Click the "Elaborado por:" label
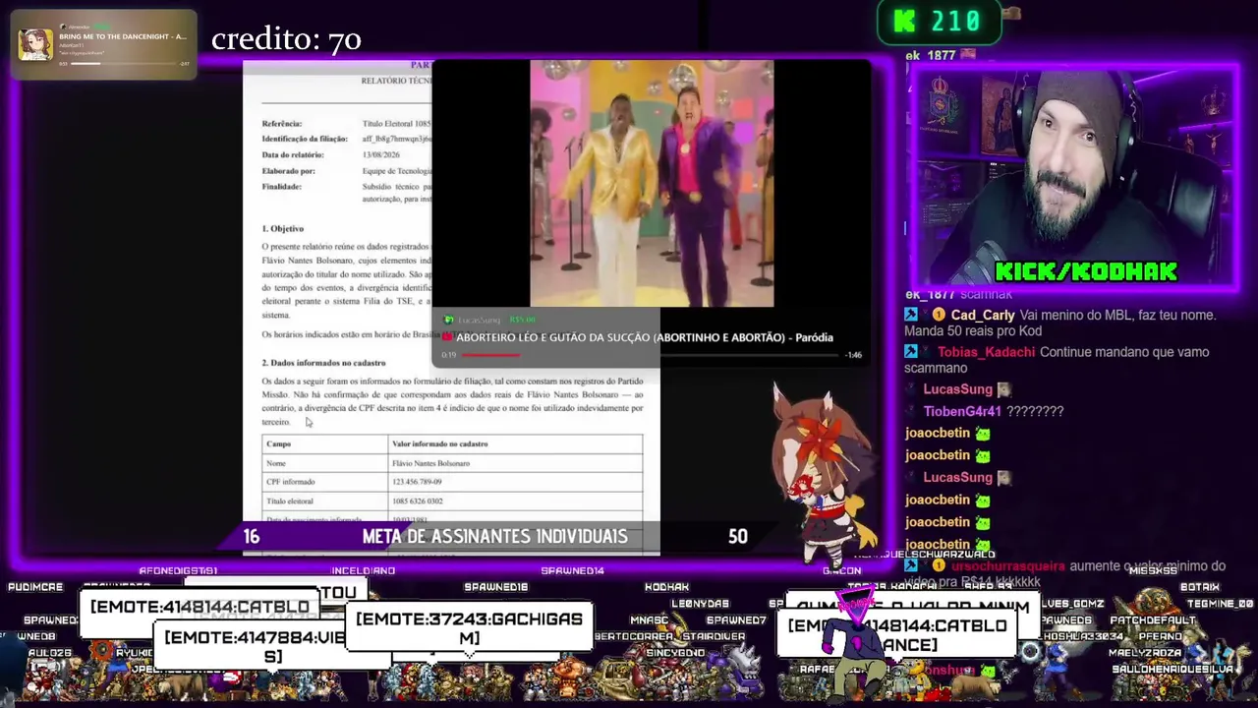1258x708 pixels. click(x=288, y=171)
